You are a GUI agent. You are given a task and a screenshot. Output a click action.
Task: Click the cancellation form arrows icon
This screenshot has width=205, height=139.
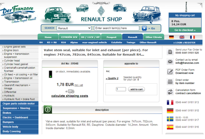click(x=170, y=92)
